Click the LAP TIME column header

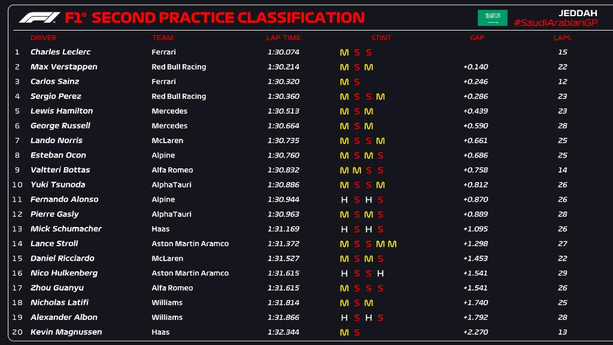coord(283,38)
